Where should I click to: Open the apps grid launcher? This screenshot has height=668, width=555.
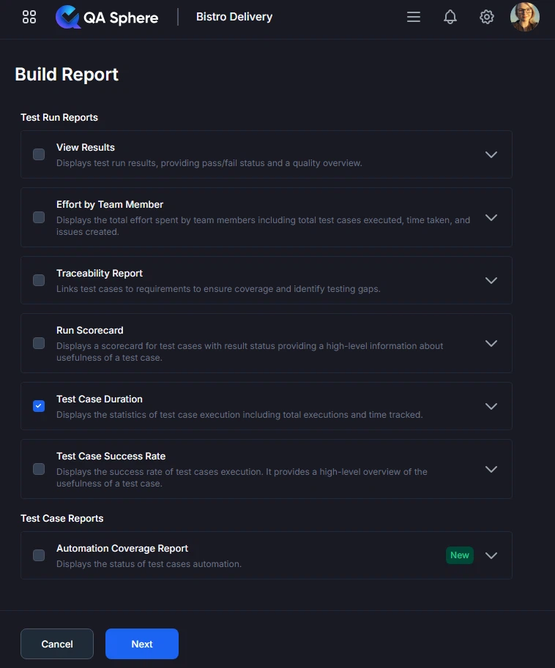coord(29,16)
